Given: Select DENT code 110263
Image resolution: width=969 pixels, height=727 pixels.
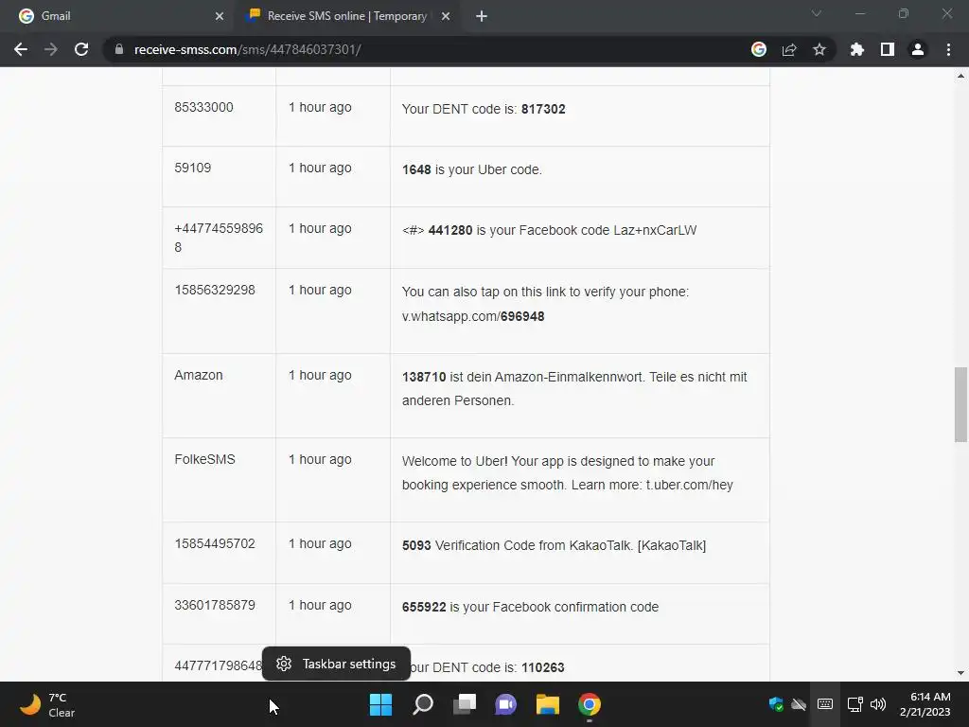Looking at the screenshot, I should [x=543, y=667].
